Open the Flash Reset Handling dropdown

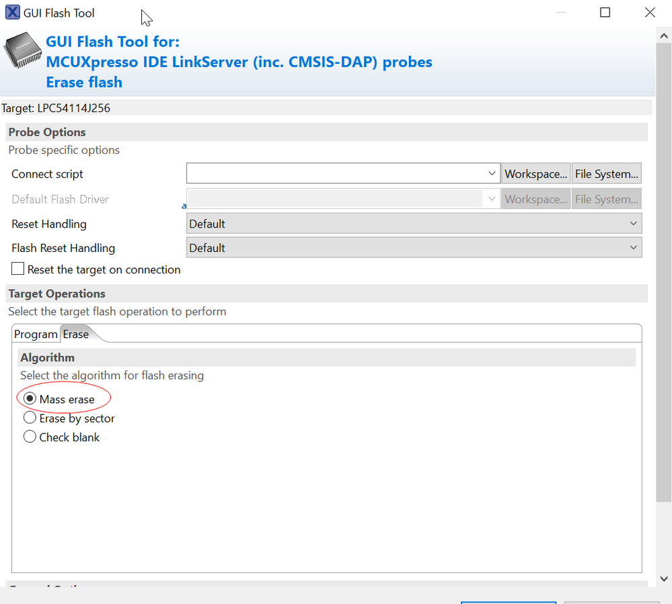coord(414,247)
